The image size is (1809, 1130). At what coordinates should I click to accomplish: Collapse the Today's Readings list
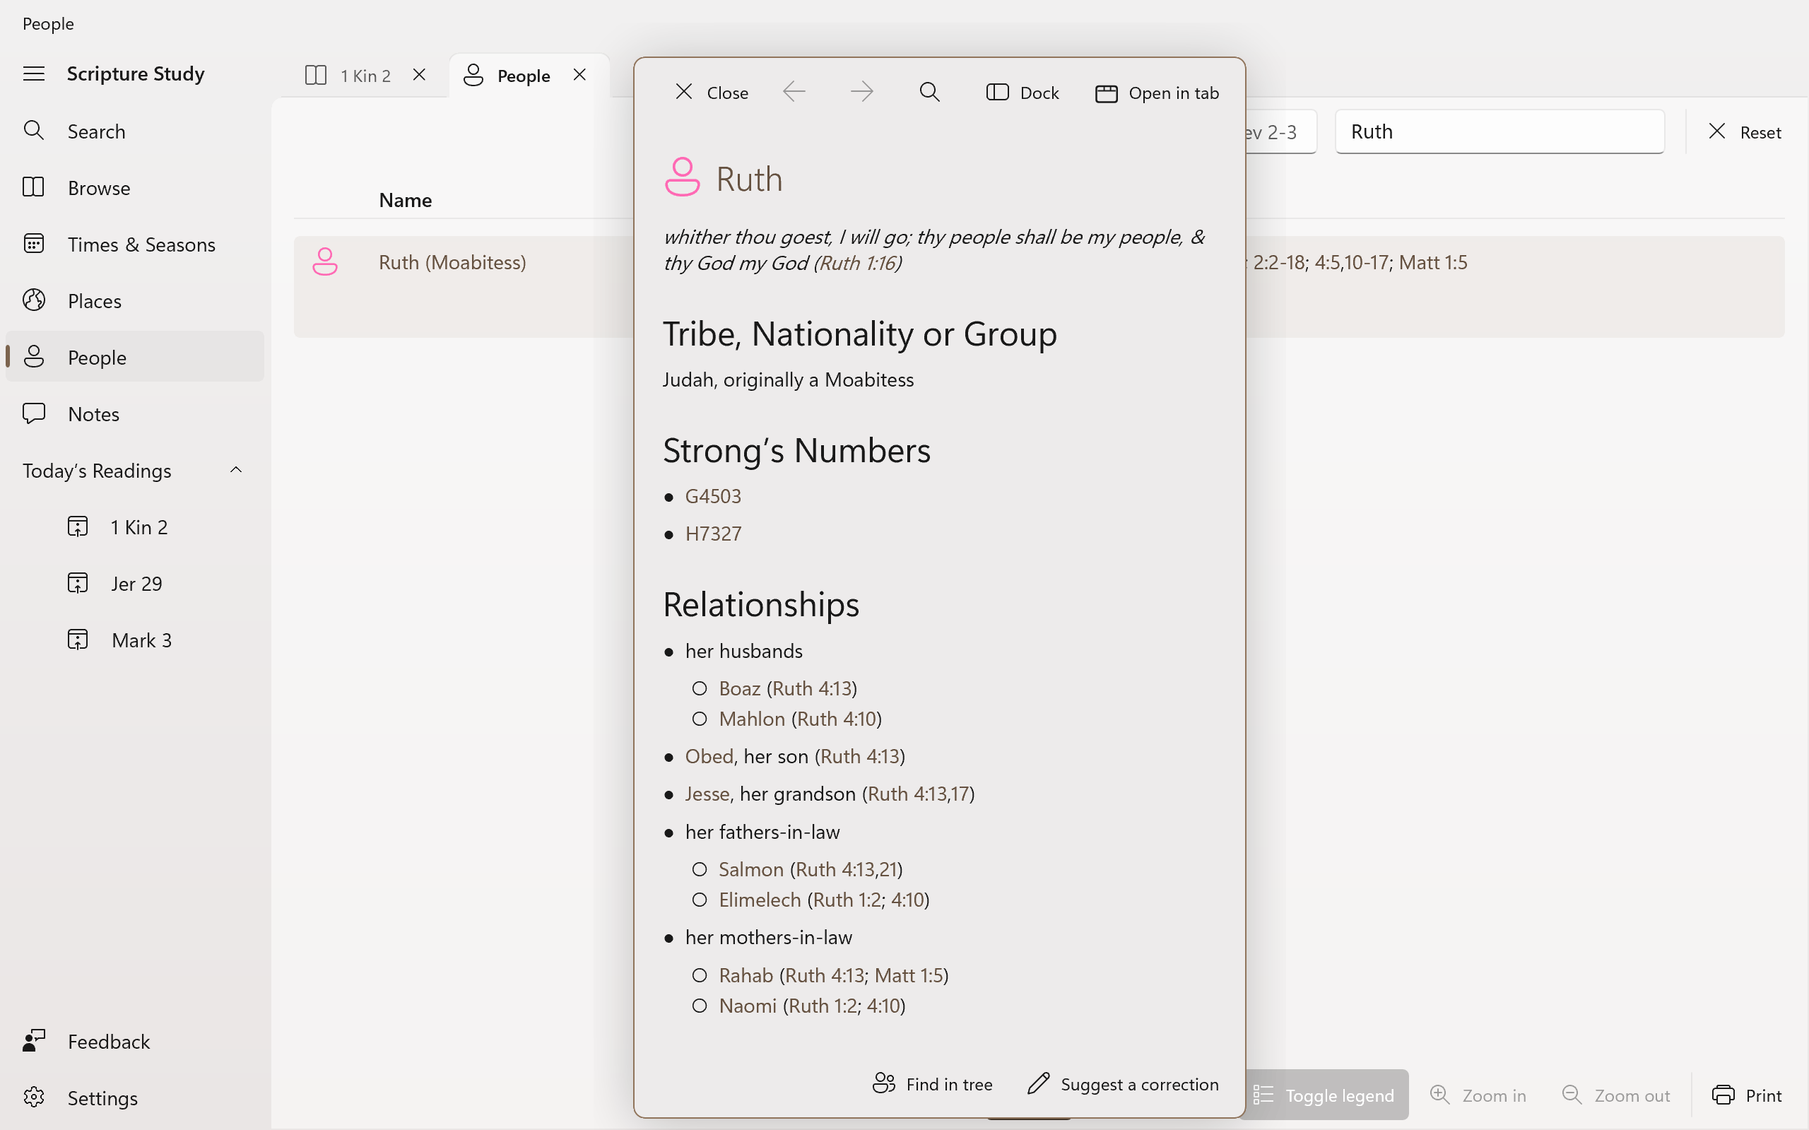(x=236, y=470)
